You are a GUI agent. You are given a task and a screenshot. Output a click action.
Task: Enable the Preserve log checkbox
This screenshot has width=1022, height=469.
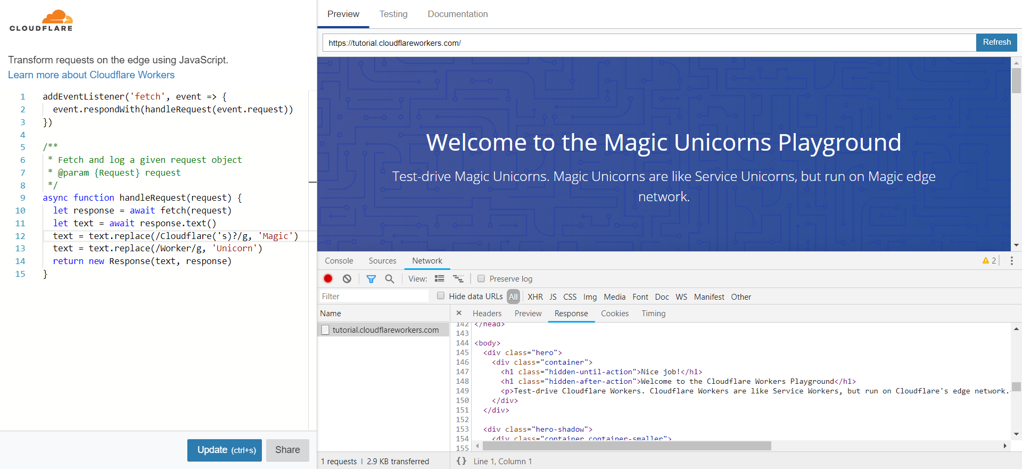pyautogui.click(x=481, y=278)
